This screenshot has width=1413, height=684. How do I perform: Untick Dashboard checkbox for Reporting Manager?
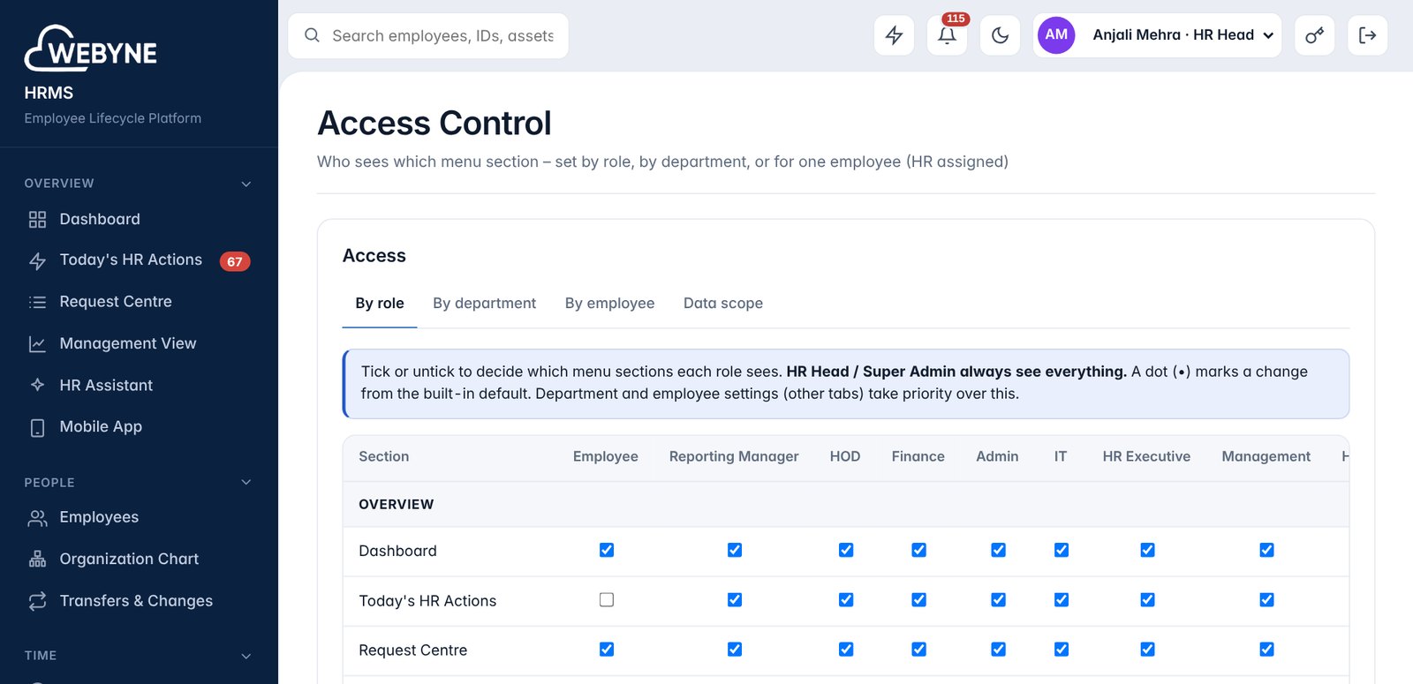(735, 550)
